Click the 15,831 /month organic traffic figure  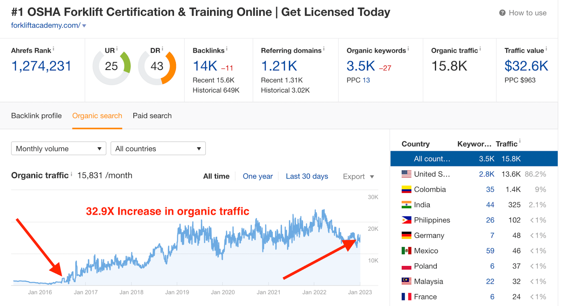[105, 176]
